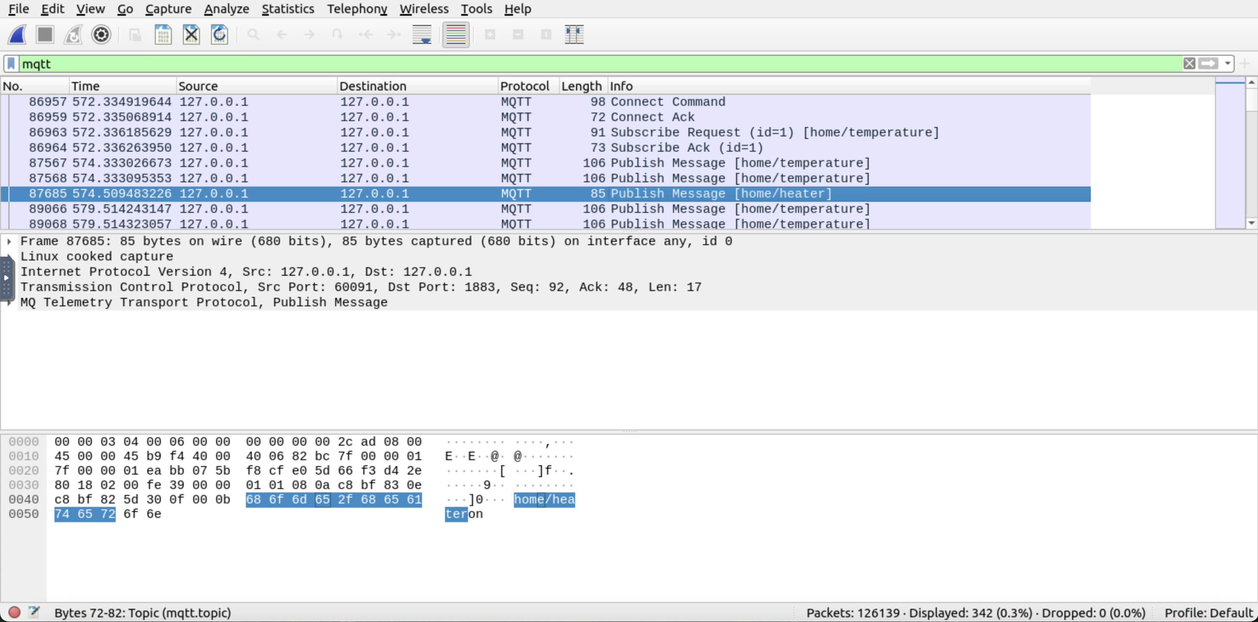
Task: Start capturing packets with the shark fin icon
Action: (17, 35)
